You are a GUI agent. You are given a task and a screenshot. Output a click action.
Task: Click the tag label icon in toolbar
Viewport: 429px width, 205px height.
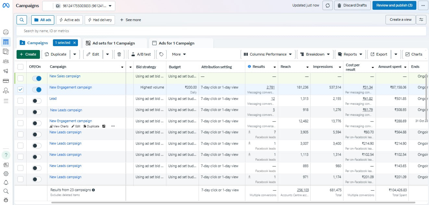click(161, 54)
